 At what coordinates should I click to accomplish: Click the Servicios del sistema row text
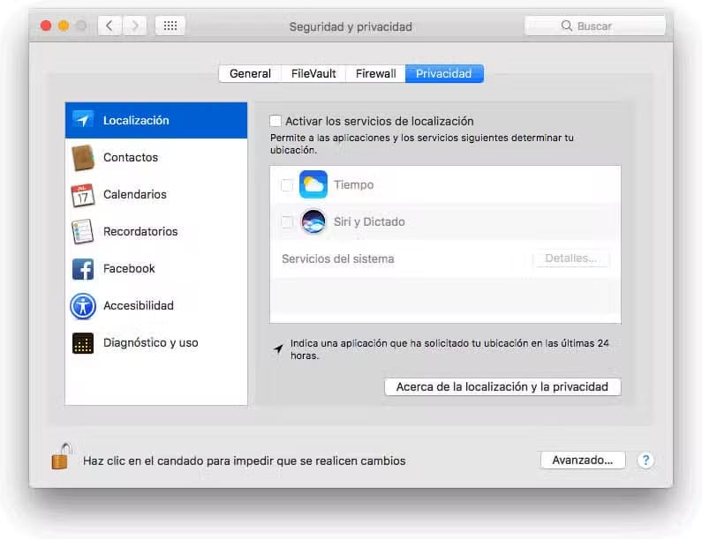338,259
